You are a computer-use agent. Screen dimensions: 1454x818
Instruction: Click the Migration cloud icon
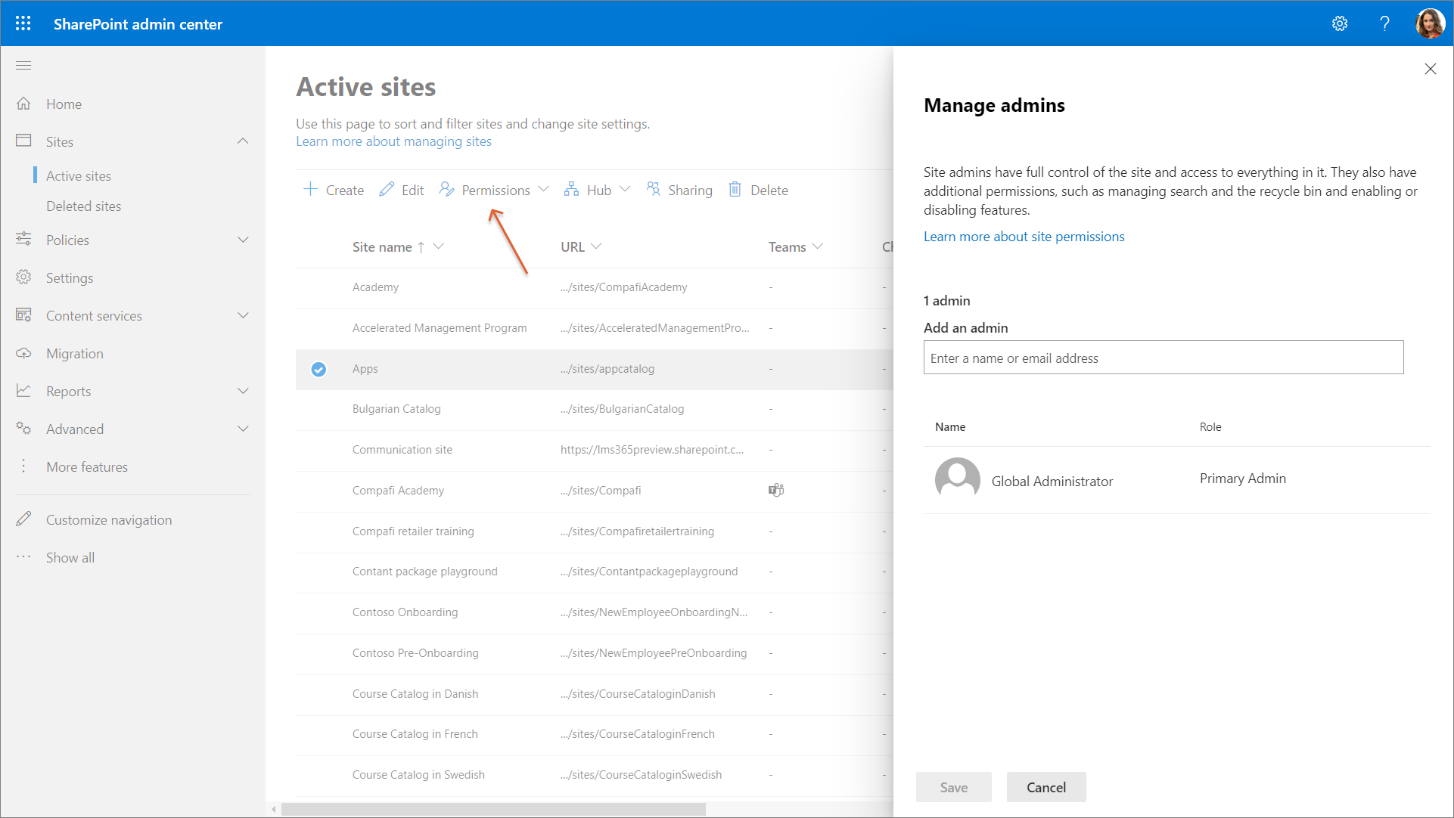click(x=23, y=353)
